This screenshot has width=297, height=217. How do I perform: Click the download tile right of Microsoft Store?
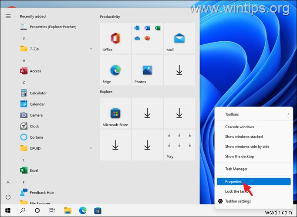pos(147,113)
